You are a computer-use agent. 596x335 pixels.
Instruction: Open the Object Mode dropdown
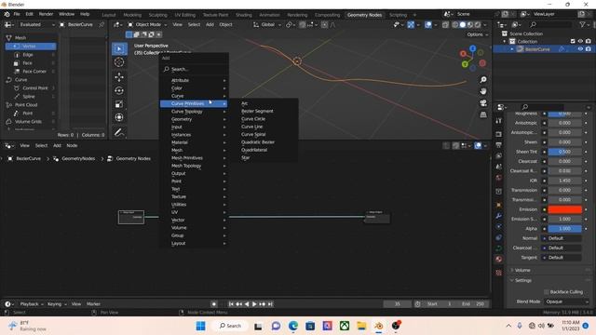click(x=147, y=24)
